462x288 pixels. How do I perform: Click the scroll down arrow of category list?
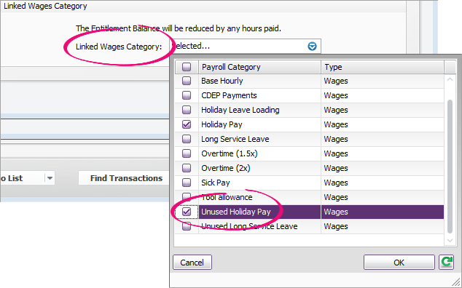click(x=450, y=240)
